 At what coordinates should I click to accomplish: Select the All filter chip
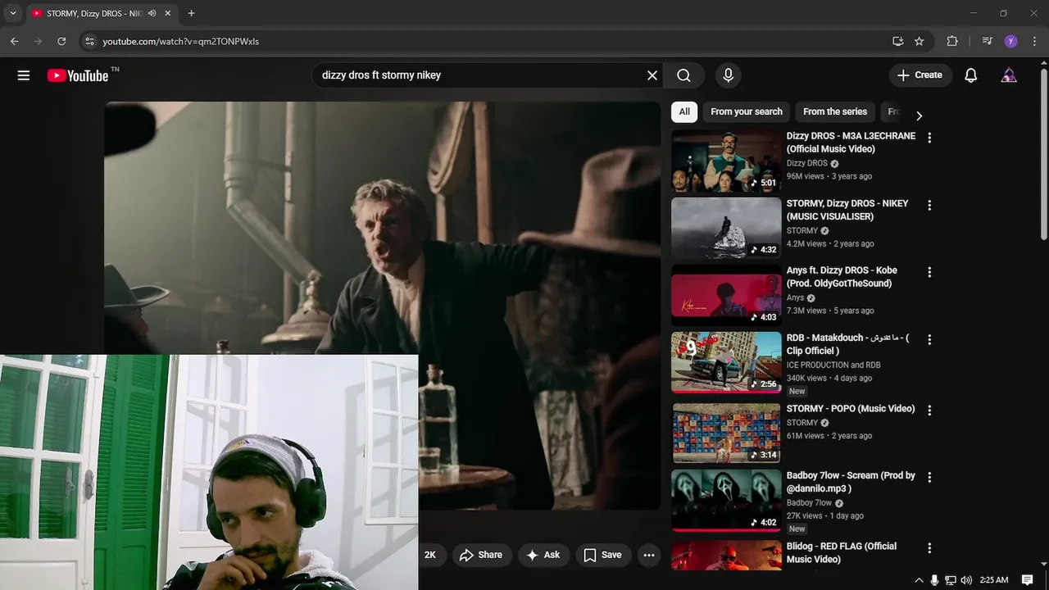point(684,111)
